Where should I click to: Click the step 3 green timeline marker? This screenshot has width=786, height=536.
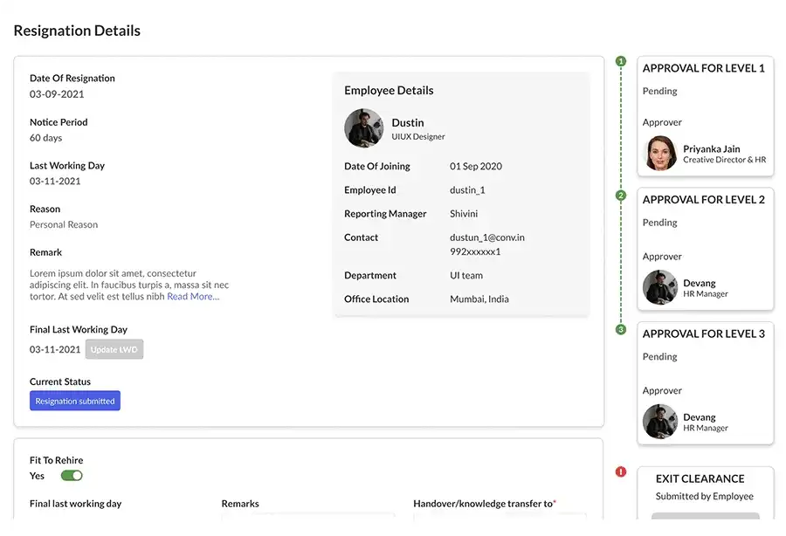click(x=621, y=330)
